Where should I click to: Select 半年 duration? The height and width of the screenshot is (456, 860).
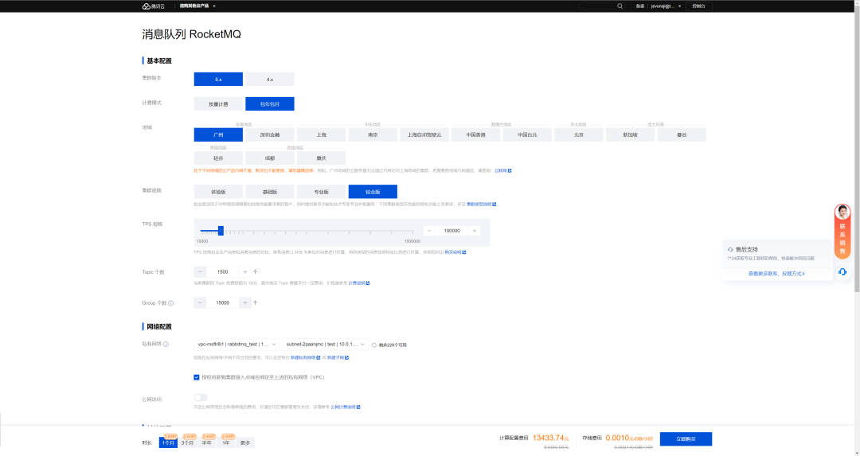207,442
